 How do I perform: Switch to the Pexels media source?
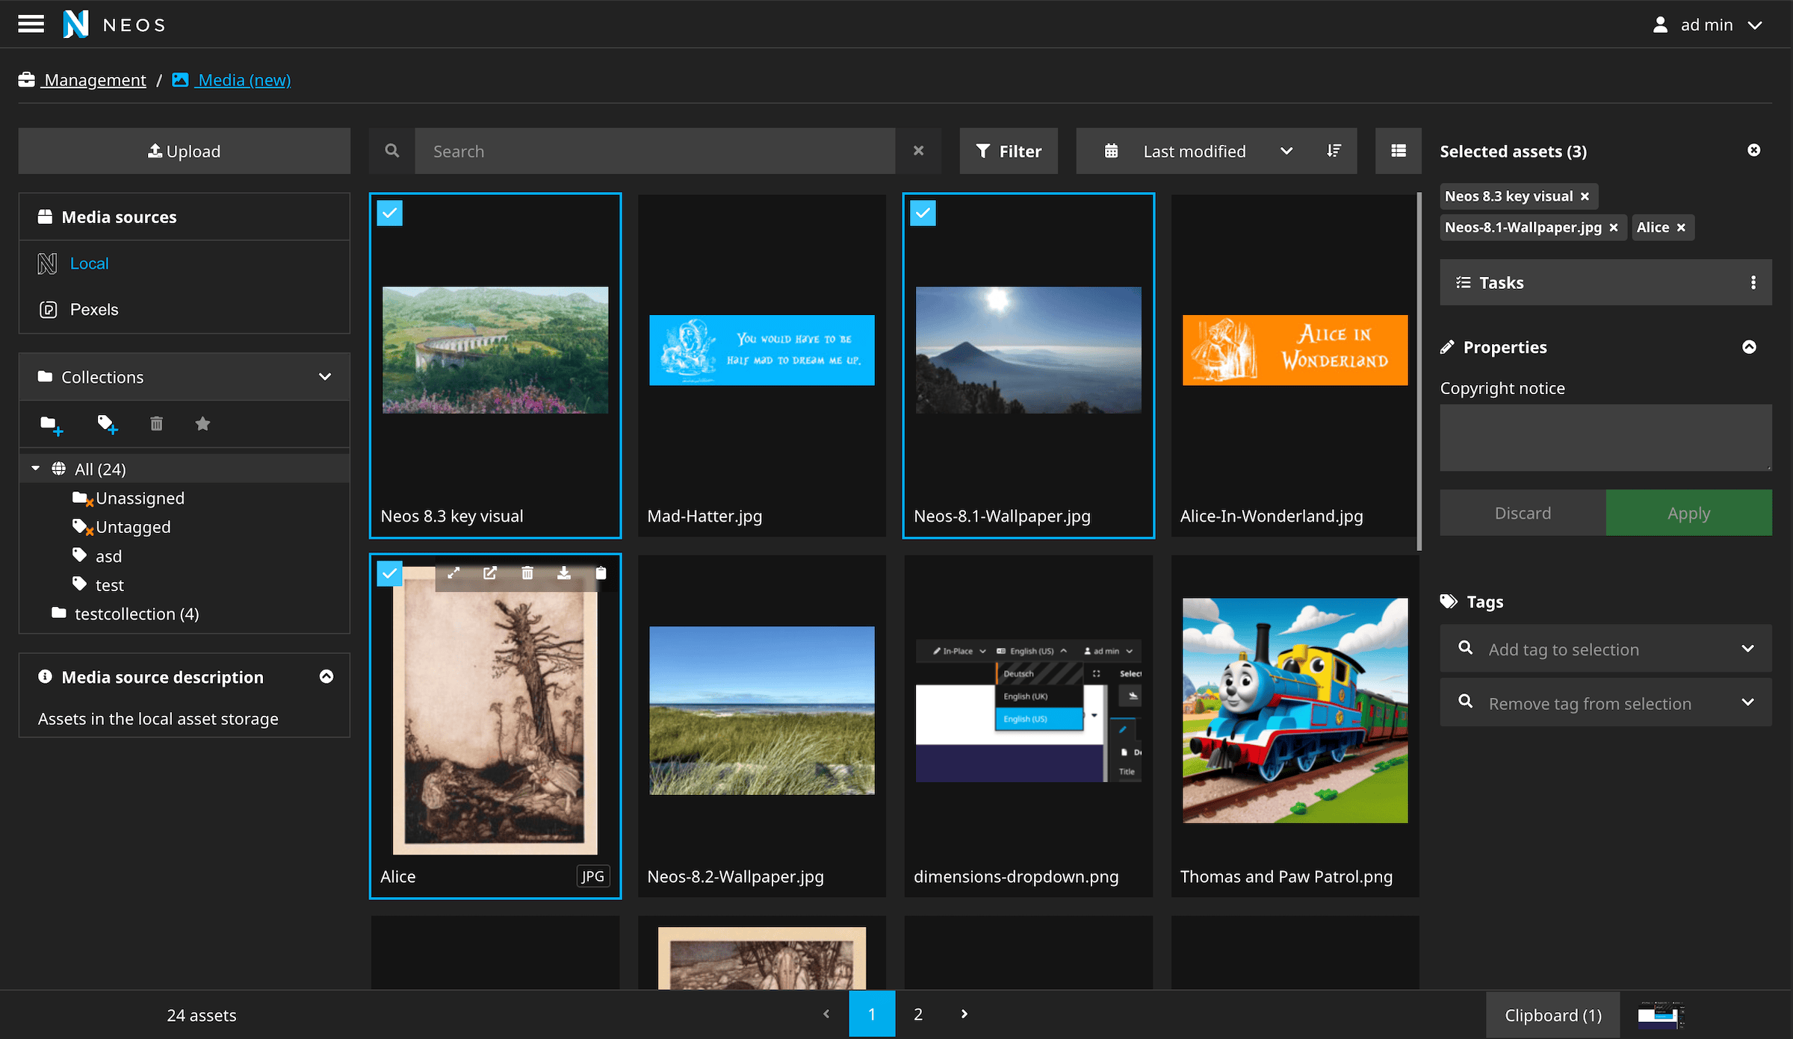click(93, 309)
